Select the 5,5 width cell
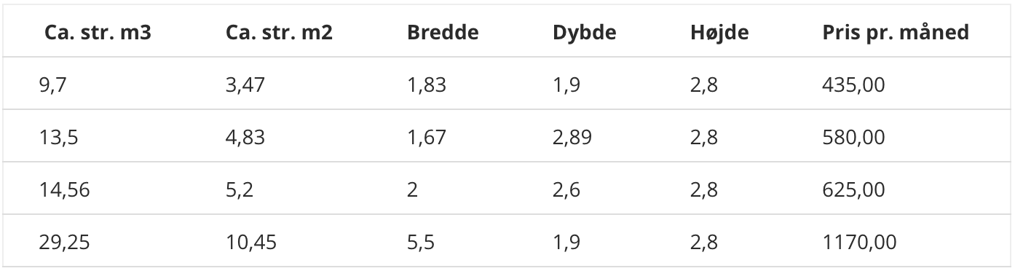This screenshot has height=271, width=1015. [421, 243]
